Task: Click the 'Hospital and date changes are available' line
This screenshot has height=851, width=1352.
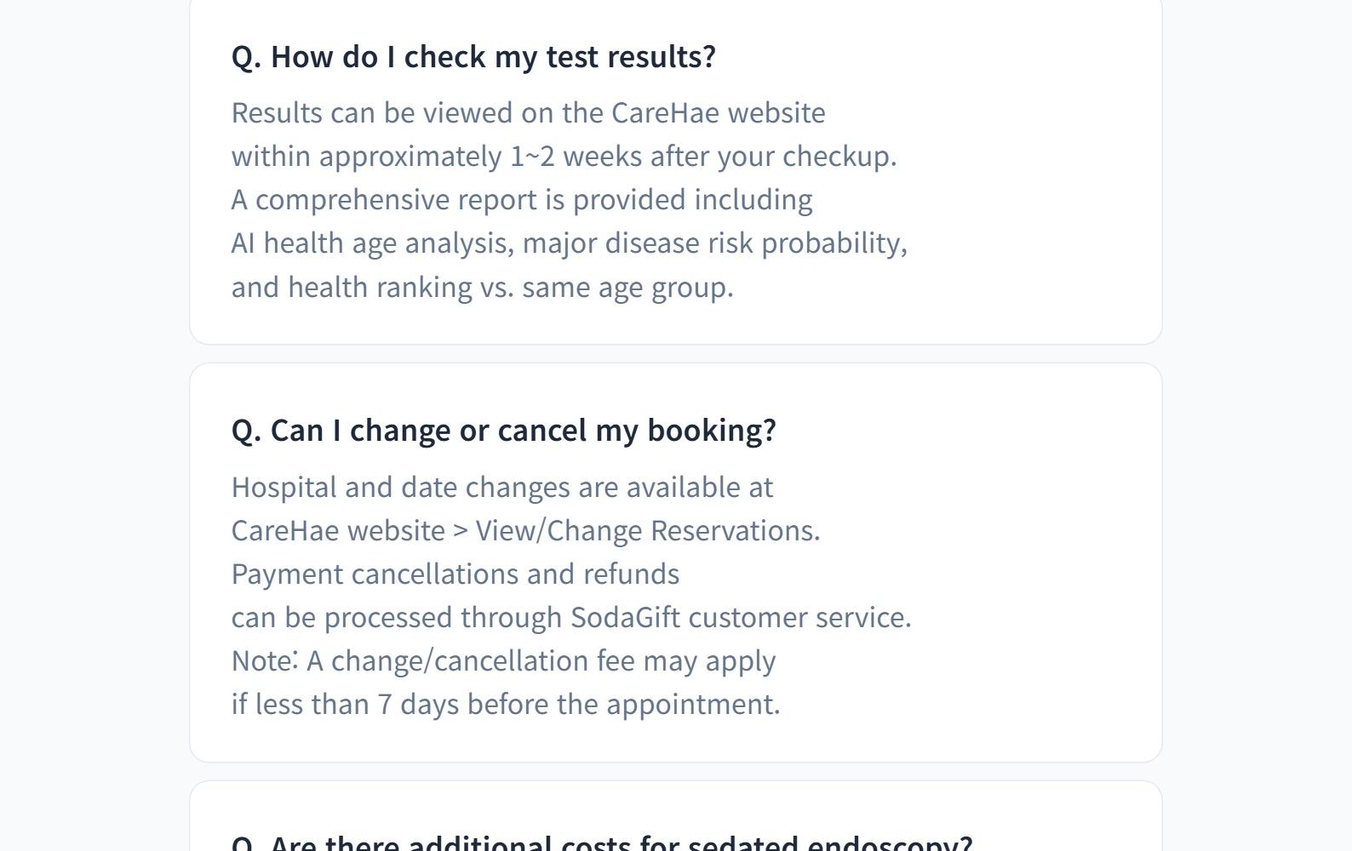Action: [501, 488]
